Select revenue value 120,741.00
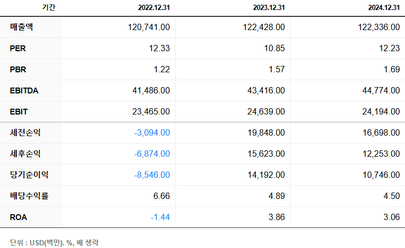 (149, 27)
